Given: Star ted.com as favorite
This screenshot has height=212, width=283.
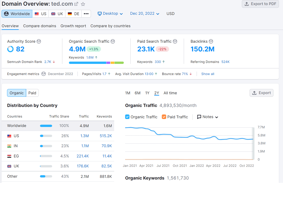Looking at the screenshot, I should point(83,4).
